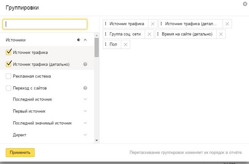Delete the Время на сайте (детально) chip

pyautogui.click(x=221, y=34)
